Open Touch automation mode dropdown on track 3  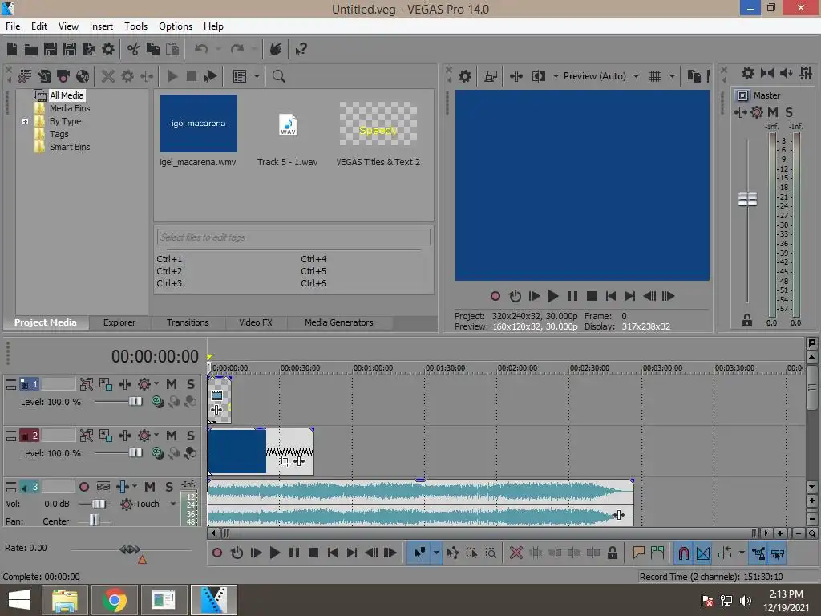[x=173, y=504]
